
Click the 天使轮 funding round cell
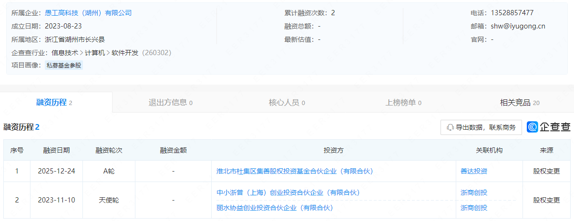coord(109,200)
